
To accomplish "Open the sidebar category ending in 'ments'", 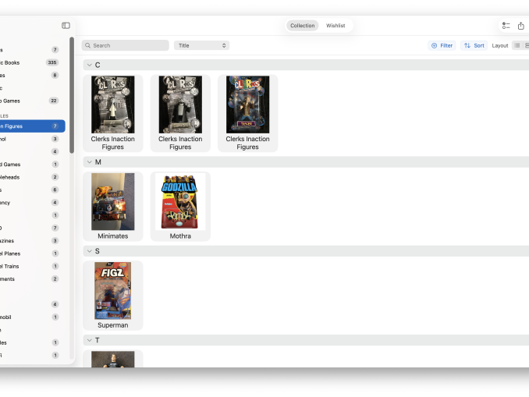I will pos(30,279).
